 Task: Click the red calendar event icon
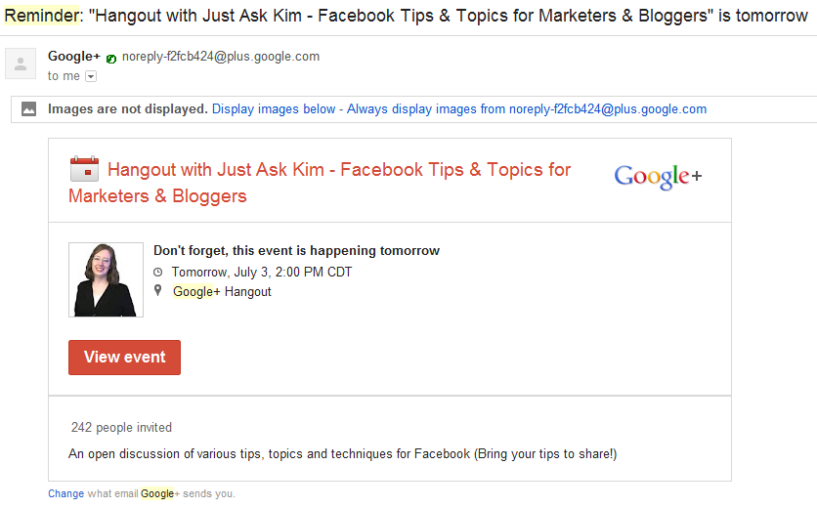click(x=84, y=169)
